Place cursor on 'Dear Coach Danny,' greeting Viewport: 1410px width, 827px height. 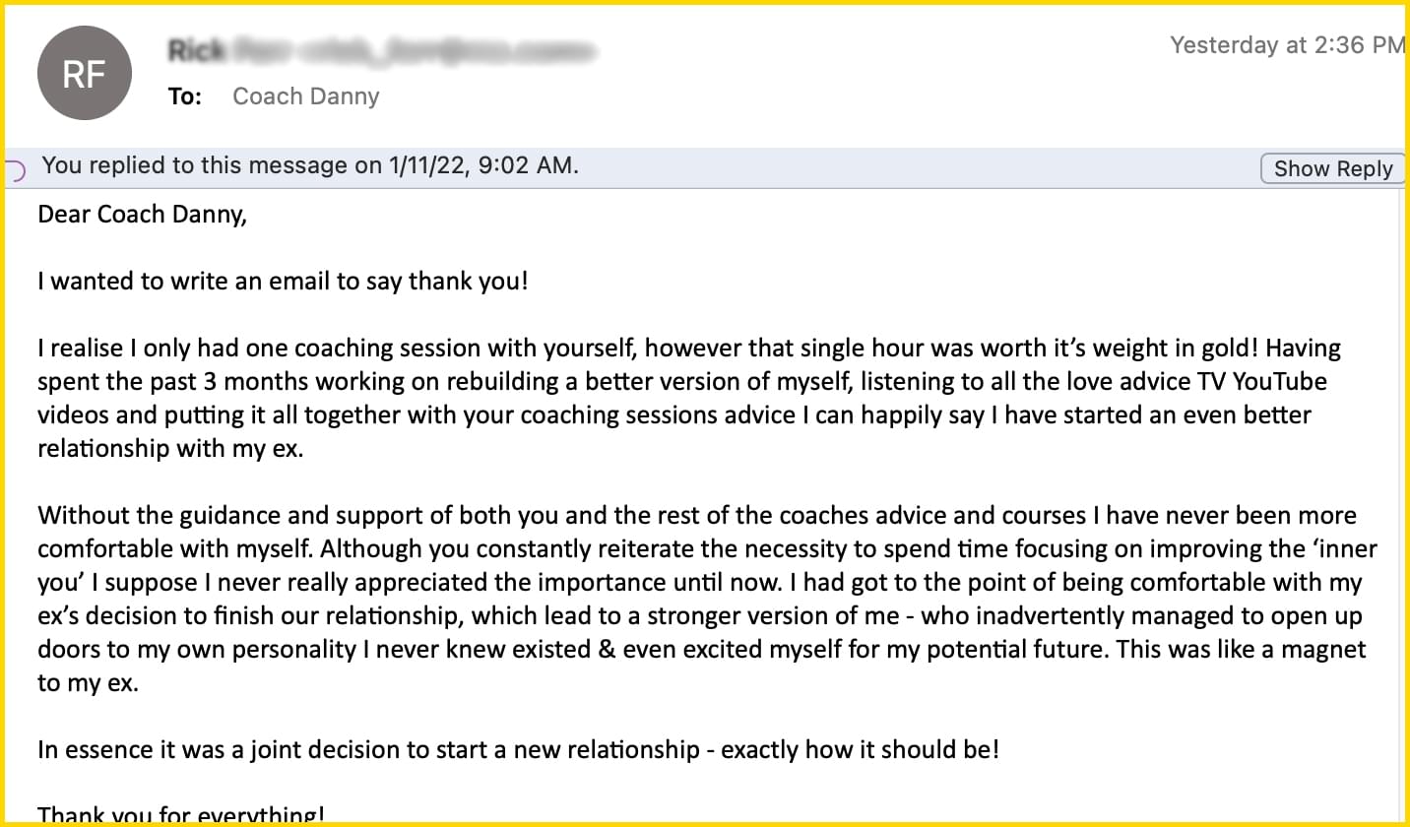point(142,215)
